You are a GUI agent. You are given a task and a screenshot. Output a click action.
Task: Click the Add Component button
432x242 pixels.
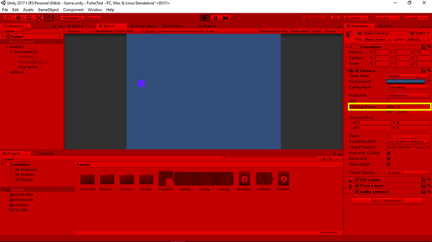point(387,201)
